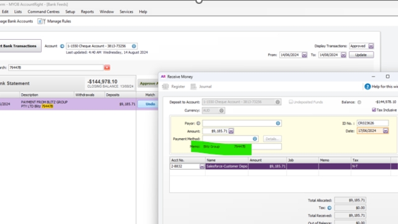Click the ID No. field CR023626
The image size is (398, 224).
tap(373, 123)
